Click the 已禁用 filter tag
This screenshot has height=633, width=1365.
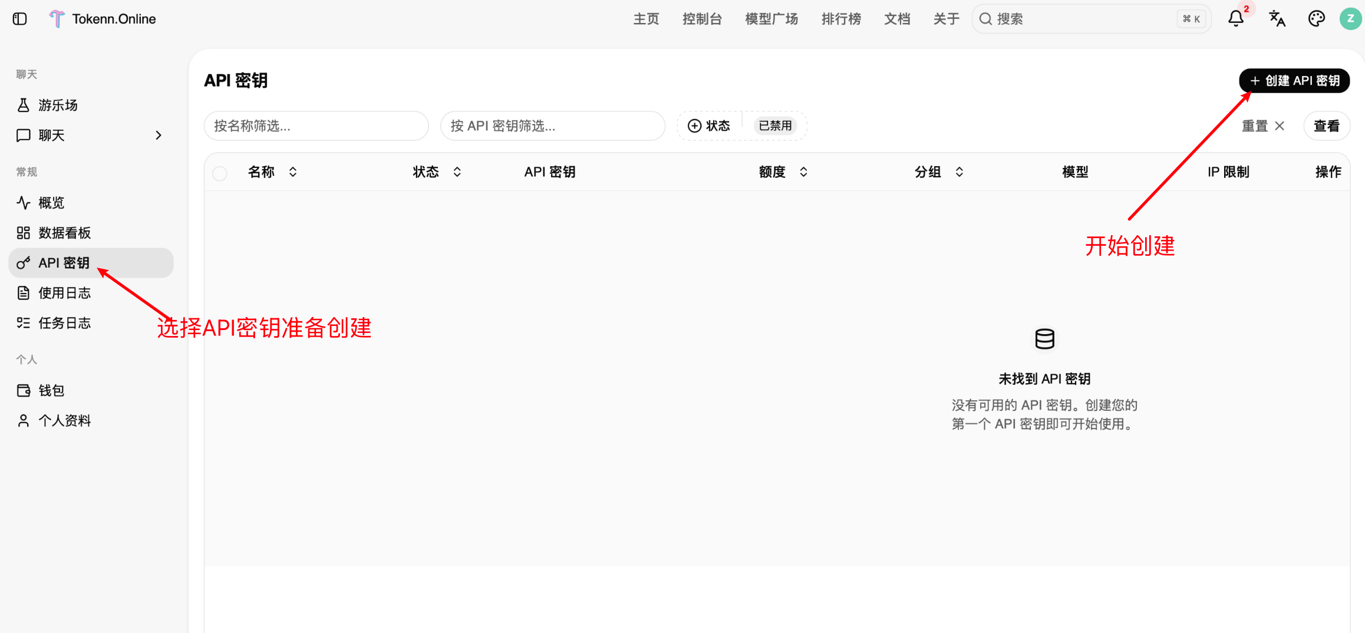[775, 126]
